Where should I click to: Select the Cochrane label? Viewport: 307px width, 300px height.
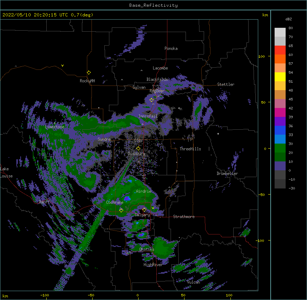click(x=115, y=202)
